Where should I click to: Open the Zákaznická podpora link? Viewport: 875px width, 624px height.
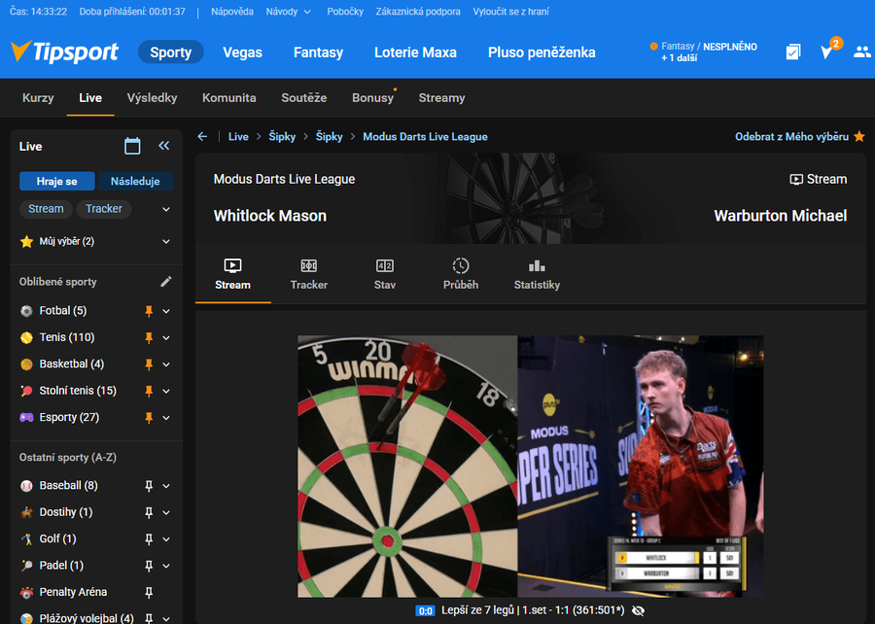[418, 12]
